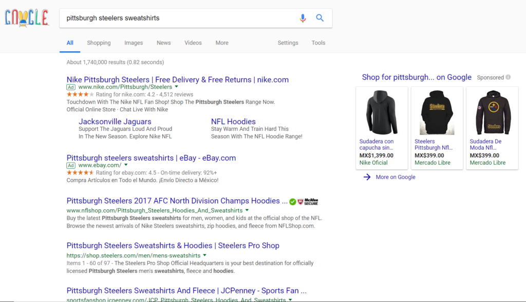Open the Nike Pittsburgh Steelers ad link
526x302 pixels.
pyautogui.click(x=177, y=79)
